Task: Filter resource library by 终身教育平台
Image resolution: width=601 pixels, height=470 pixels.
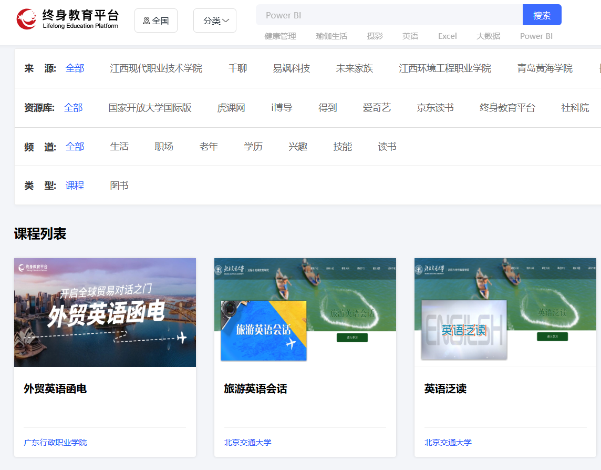Action: click(507, 108)
